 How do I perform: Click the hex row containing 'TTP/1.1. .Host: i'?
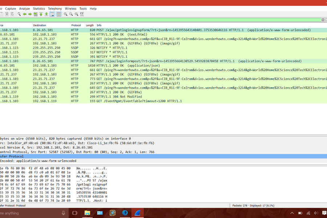click(54, 201)
